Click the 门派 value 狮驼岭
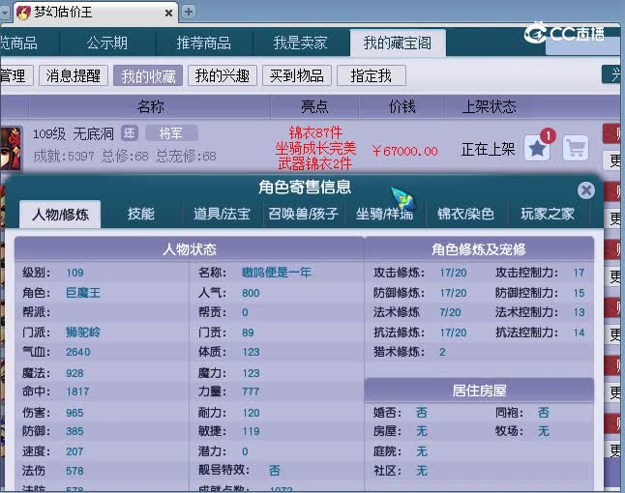The width and height of the screenshot is (625, 493). [83, 333]
